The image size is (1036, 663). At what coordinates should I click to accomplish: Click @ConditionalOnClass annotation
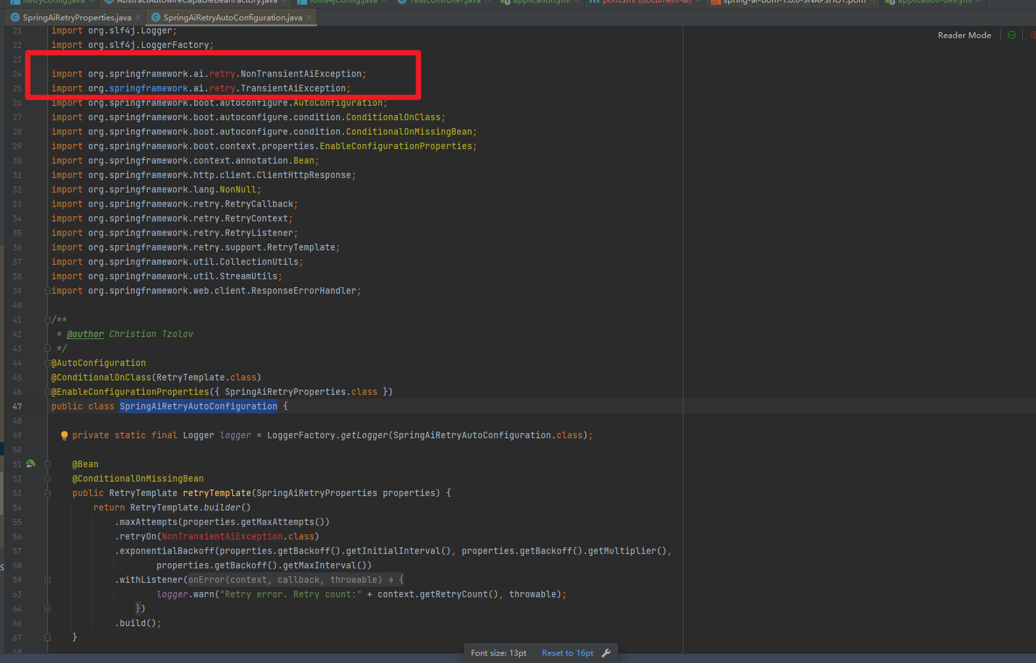pos(101,377)
